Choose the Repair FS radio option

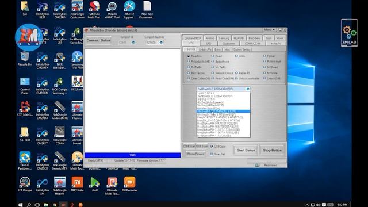click(242, 73)
